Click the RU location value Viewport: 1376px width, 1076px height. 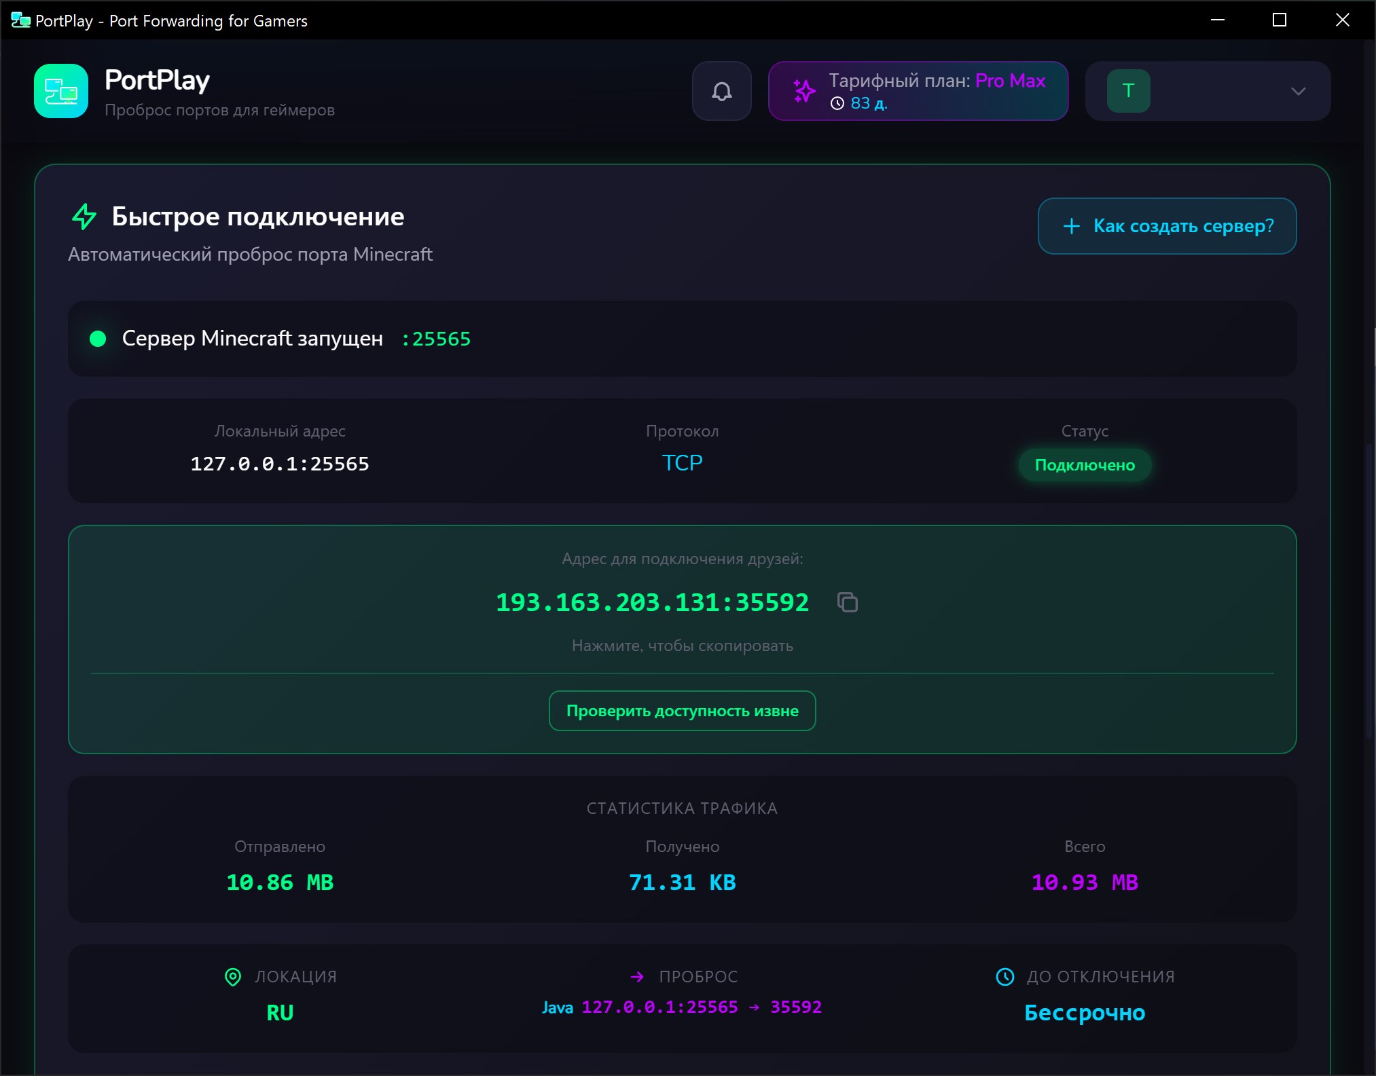(280, 1013)
